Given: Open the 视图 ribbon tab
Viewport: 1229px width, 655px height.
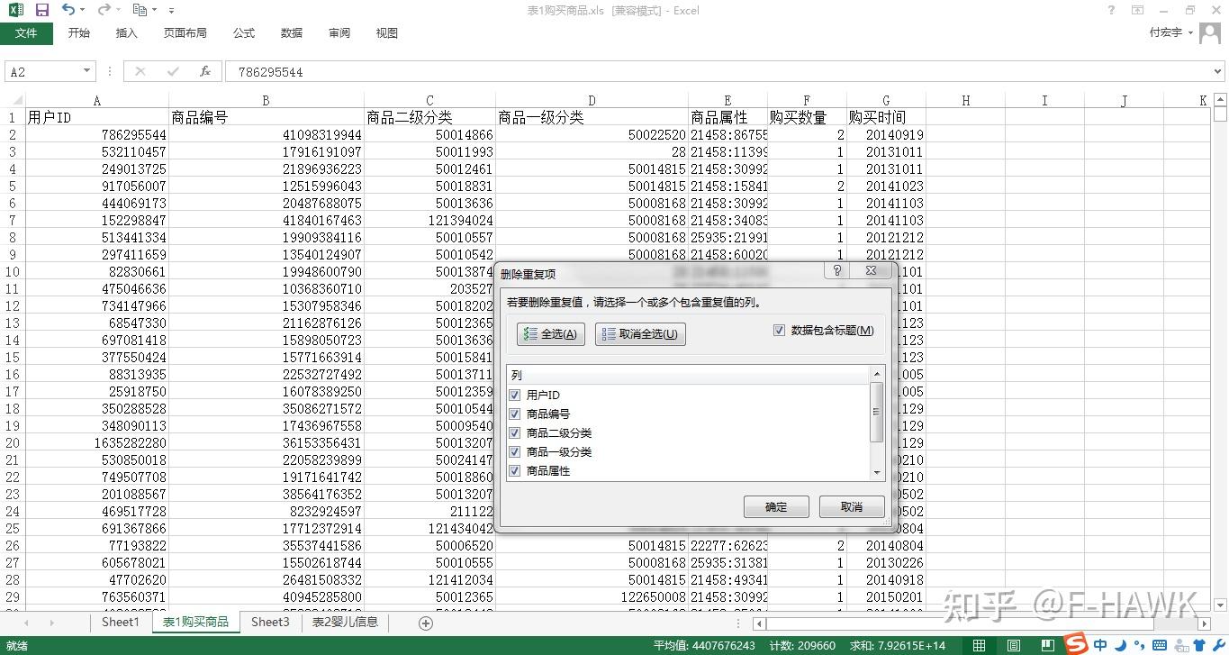Looking at the screenshot, I should (387, 33).
